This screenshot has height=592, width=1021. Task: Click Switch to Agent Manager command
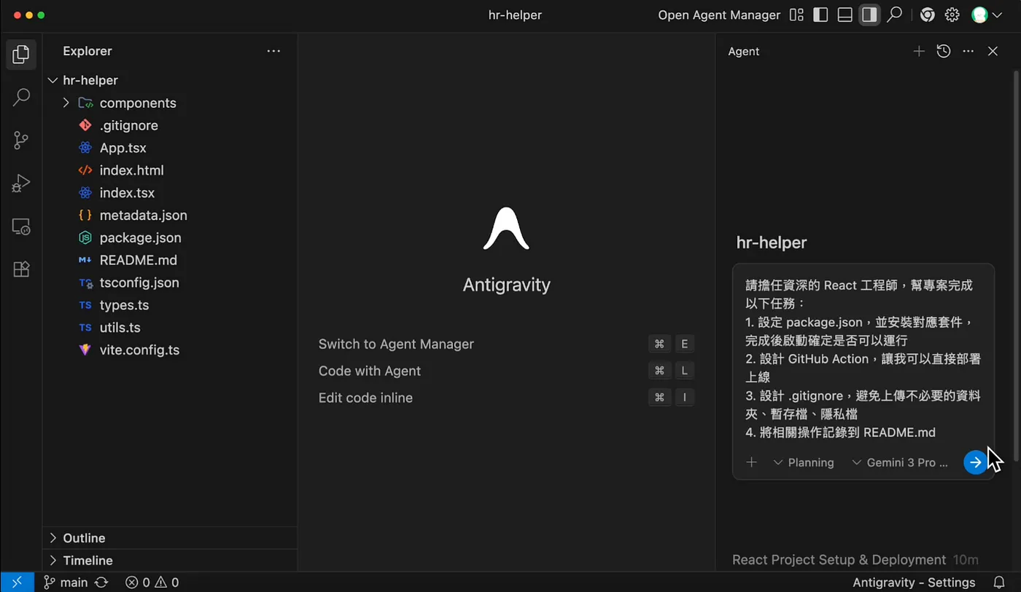[x=396, y=344]
